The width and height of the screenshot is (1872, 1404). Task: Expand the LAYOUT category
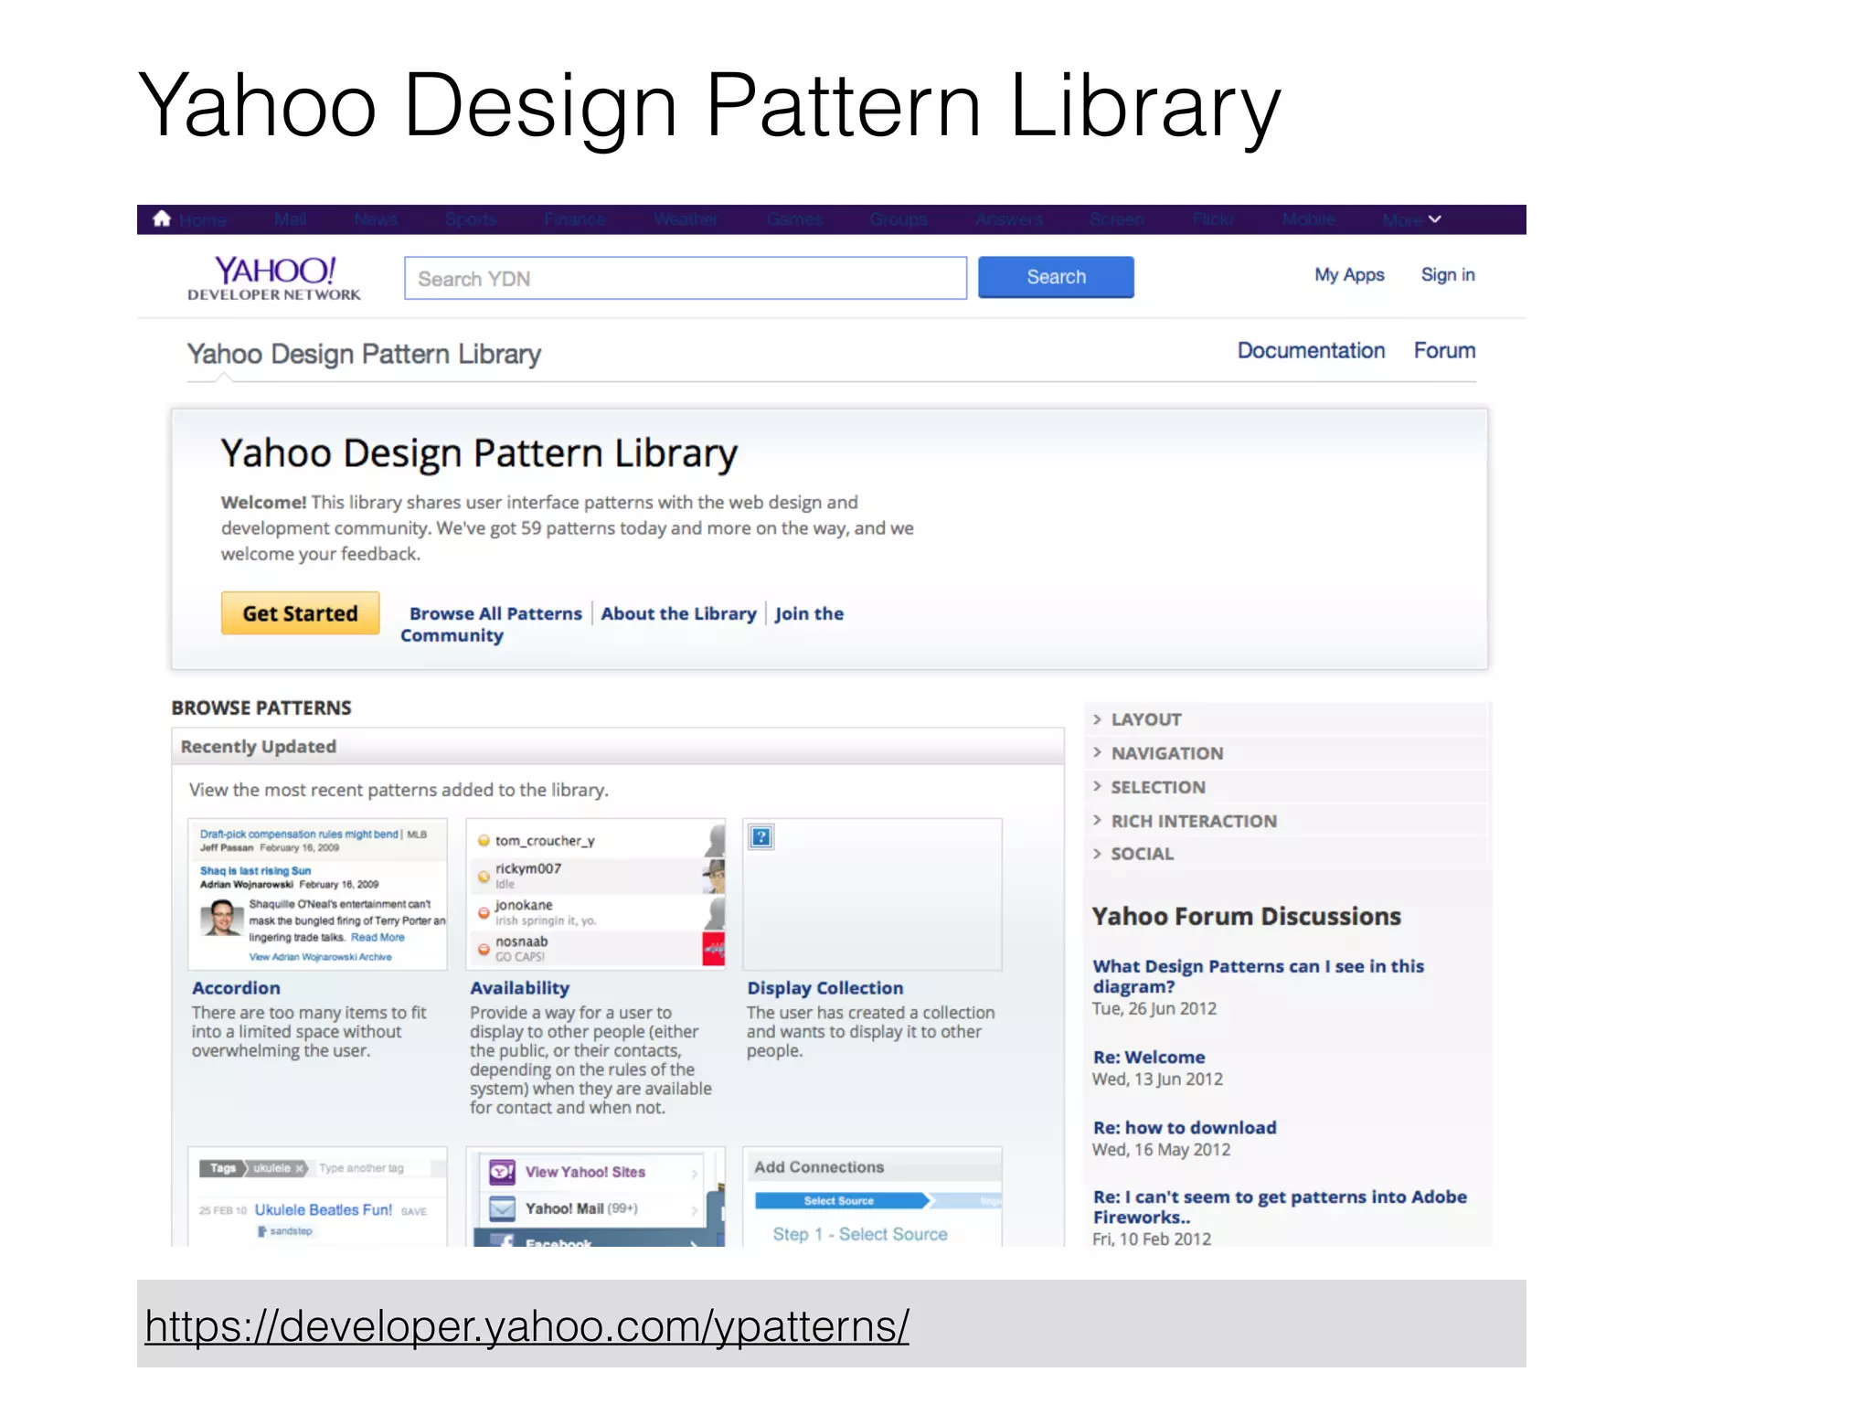[1288, 719]
